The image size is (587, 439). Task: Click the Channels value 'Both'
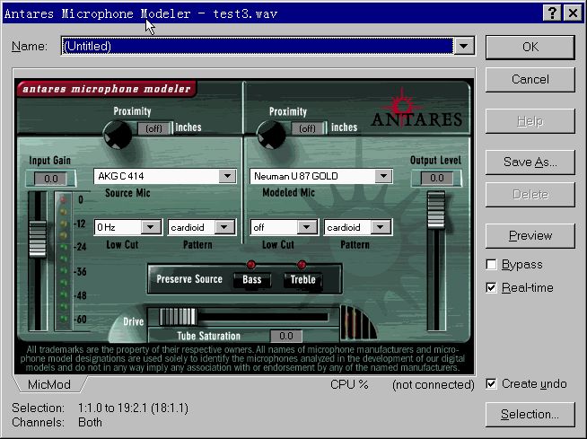pyautogui.click(x=90, y=422)
